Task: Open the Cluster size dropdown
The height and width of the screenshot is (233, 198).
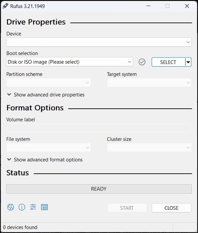Action: tap(149, 147)
